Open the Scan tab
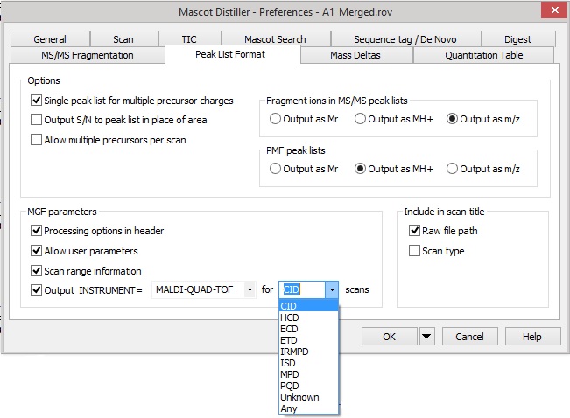Image resolution: width=570 pixels, height=418 pixels. click(x=123, y=39)
